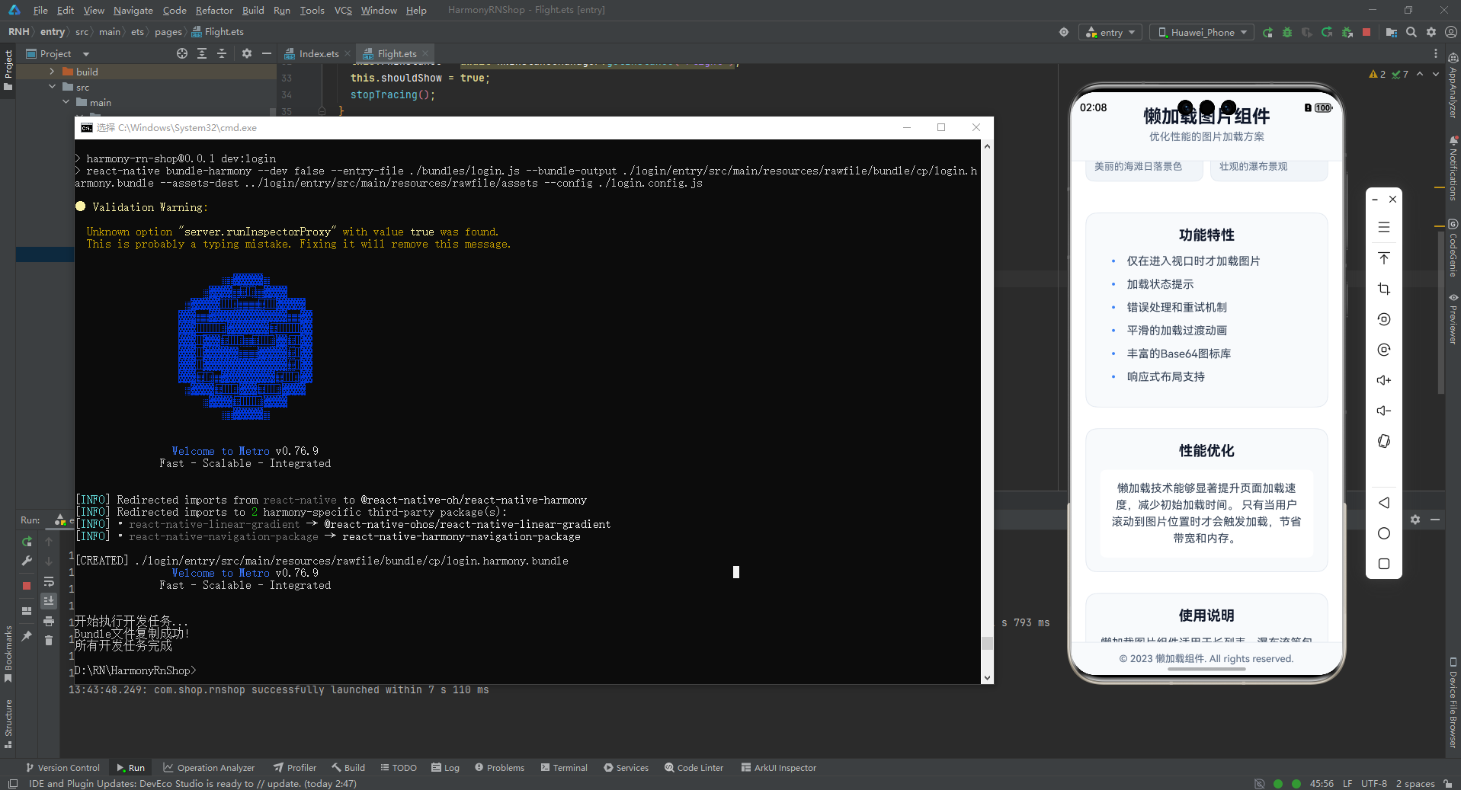Open the Version Control tool window

pyautogui.click(x=62, y=767)
